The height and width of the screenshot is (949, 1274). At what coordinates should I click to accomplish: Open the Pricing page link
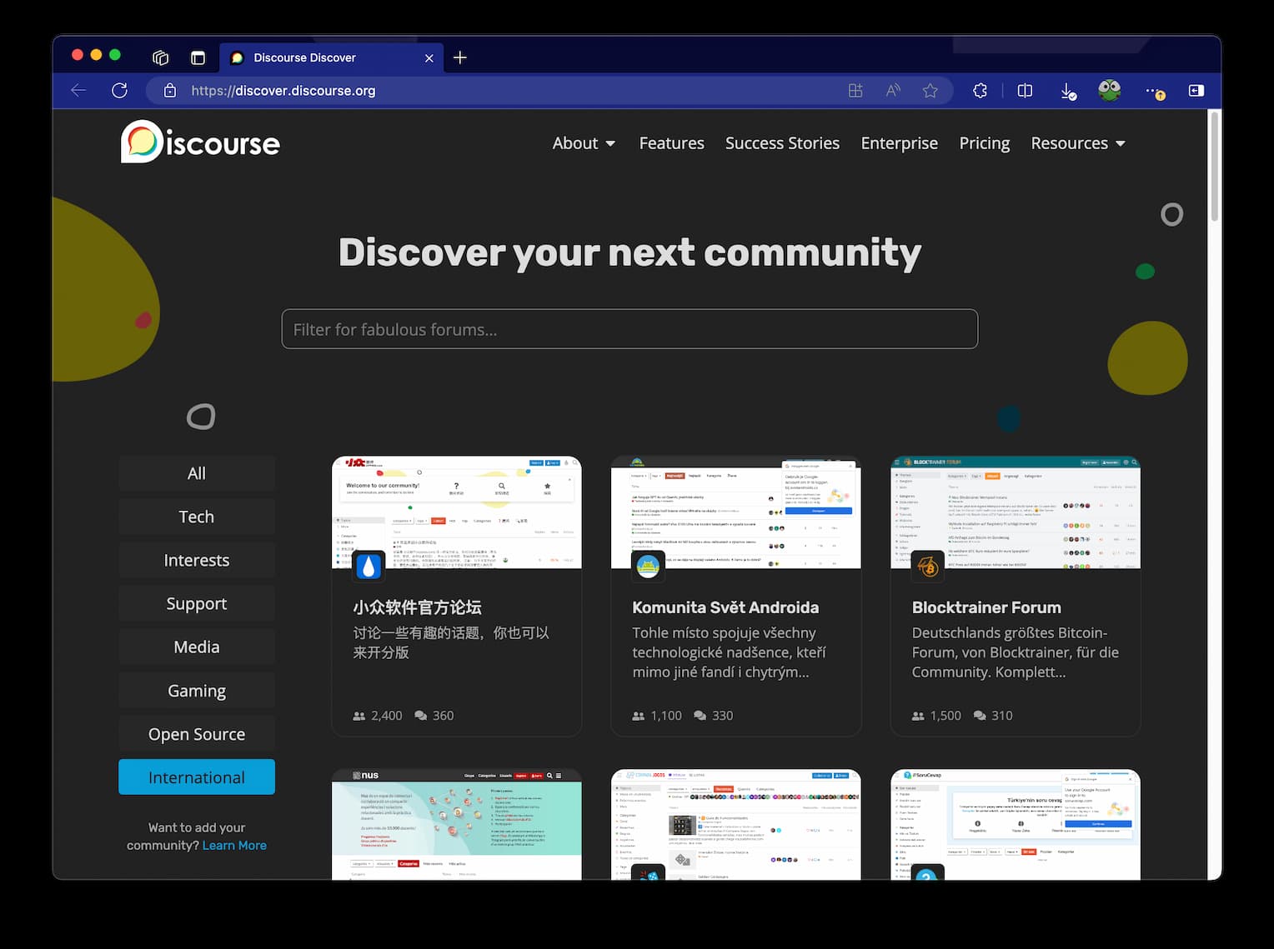[984, 143]
